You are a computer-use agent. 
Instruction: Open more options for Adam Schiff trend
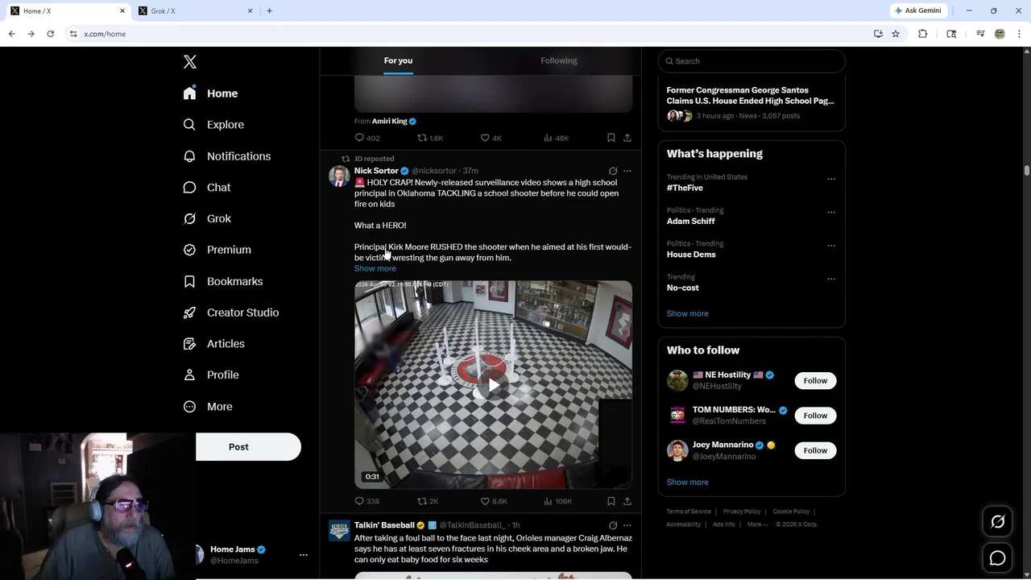(831, 213)
